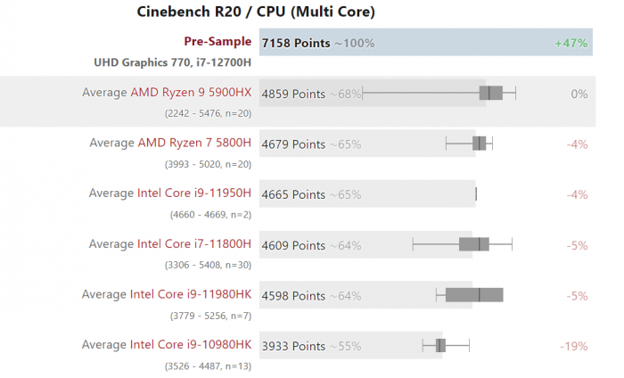The image size is (624, 378).
Task: Click the Ryzen 9 5900HX box plot
Action: point(491,93)
